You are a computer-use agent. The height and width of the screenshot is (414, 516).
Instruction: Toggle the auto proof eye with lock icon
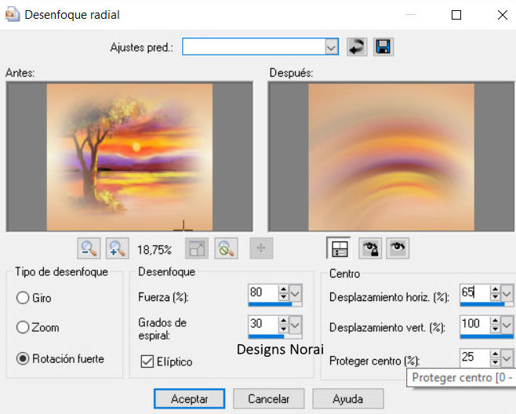tap(370, 249)
